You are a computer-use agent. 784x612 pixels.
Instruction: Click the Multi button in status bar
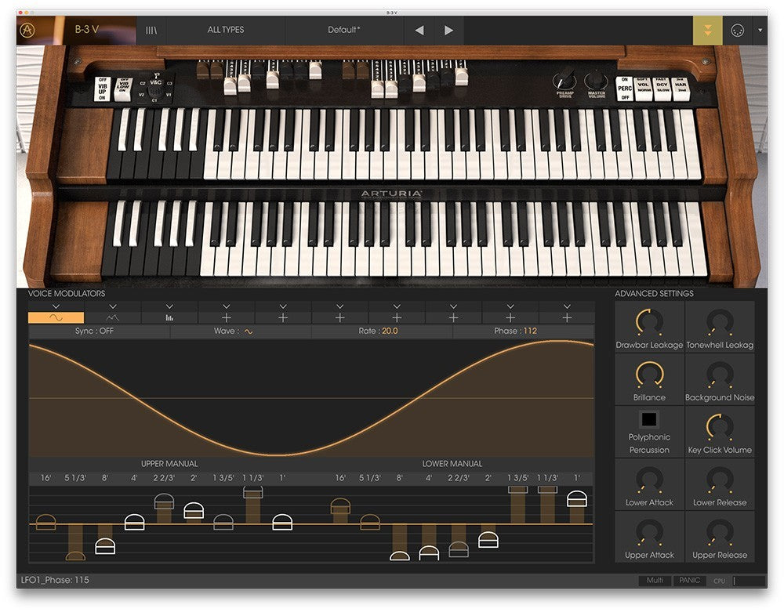point(655,580)
